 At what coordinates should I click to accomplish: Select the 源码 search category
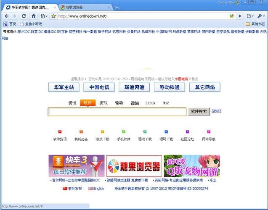[135, 103]
